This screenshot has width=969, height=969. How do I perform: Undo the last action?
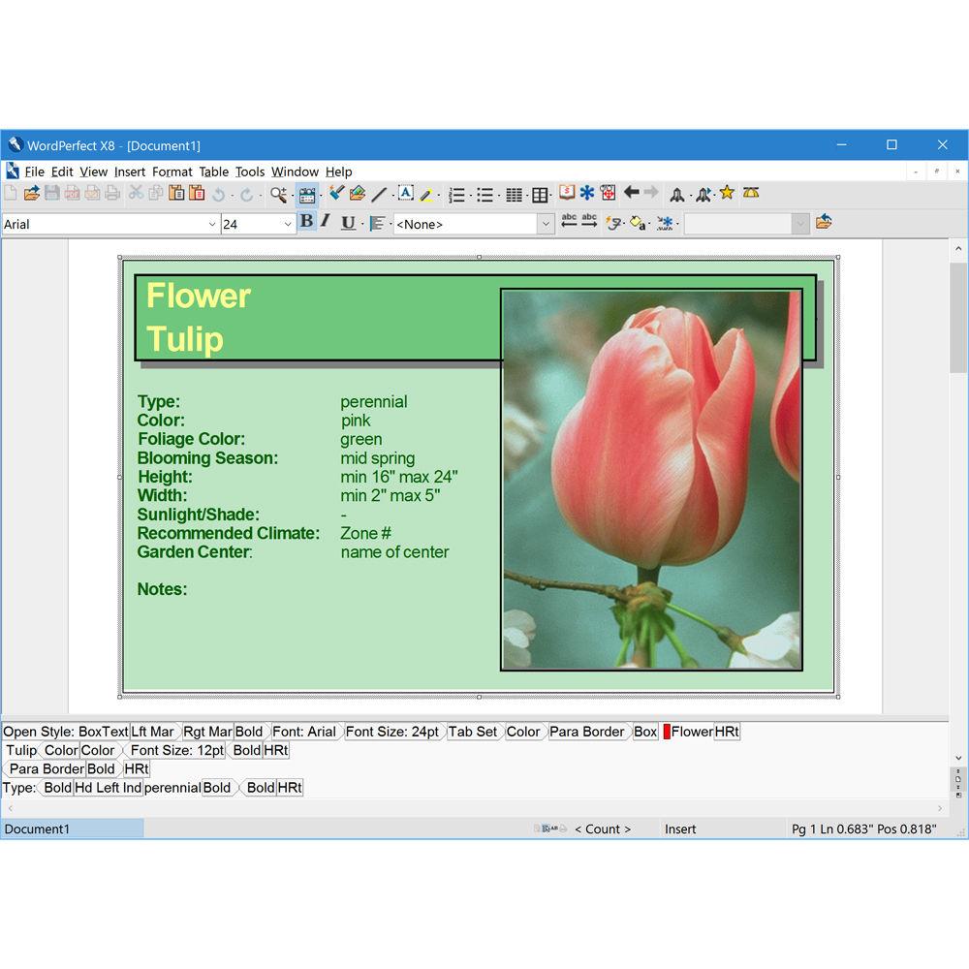[x=219, y=194]
